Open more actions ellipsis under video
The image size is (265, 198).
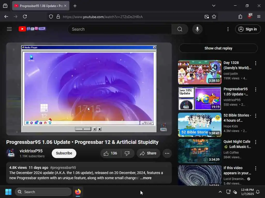167,153
